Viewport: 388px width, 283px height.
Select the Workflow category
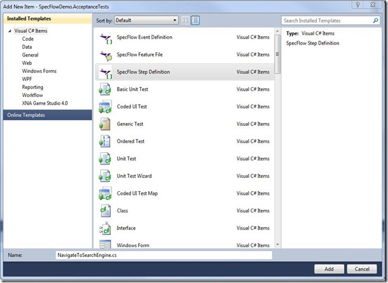[32, 95]
